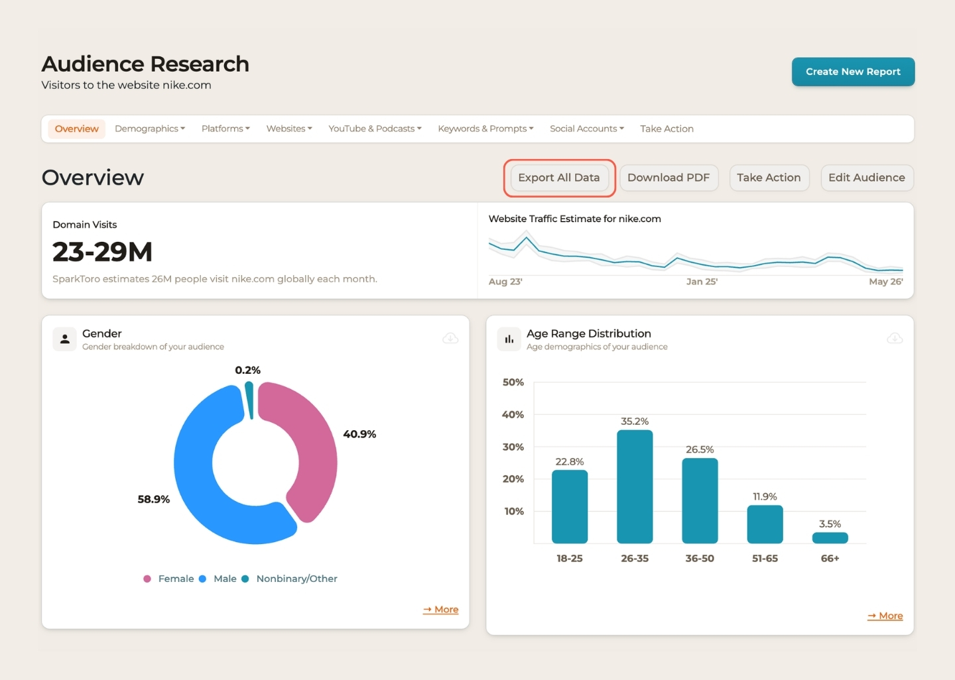Click the 35.2% bar value label
The height and width of the screenshot is (680, 955).
pos(635,422)
